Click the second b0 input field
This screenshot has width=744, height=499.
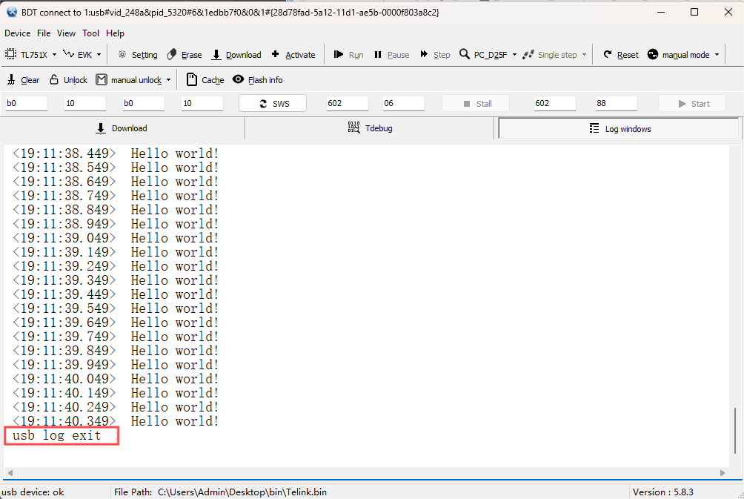pos(143,103)
